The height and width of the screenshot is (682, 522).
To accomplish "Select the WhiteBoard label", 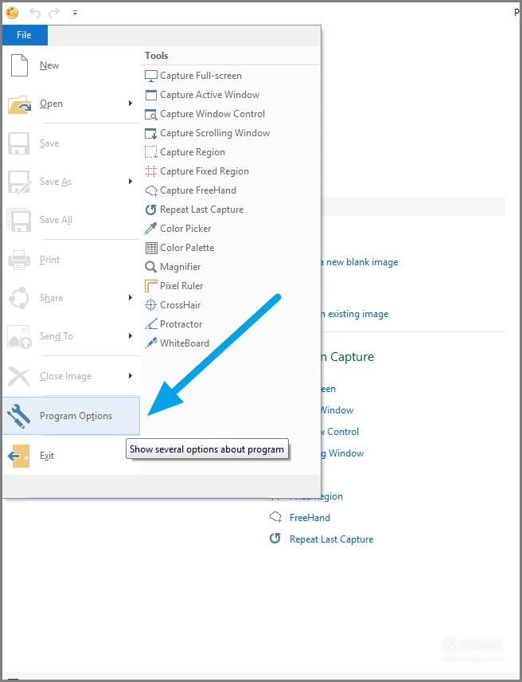I will (185, 343).
